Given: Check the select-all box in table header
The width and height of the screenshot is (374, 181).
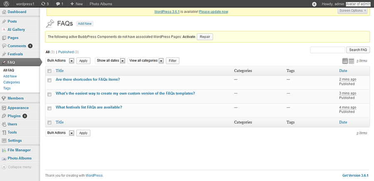Looking at the screenshot, I should pyautogui.click(x=49, y=71).
